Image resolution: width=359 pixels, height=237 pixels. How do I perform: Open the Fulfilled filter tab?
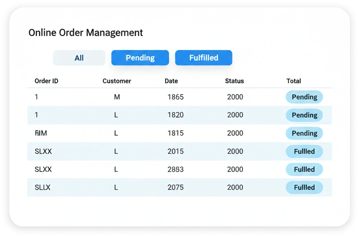click(x=203, y=58)
